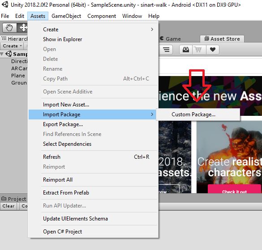
Task: Open Asset Store hamburger menu icon
Action: click(166, 50)
